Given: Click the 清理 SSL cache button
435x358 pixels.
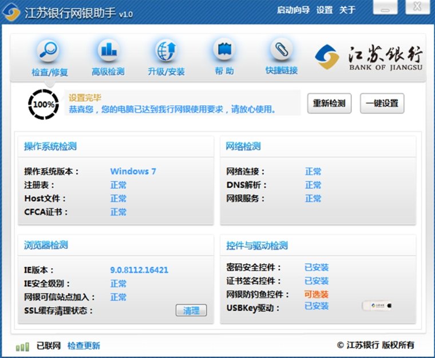Looking at the screenshot, I should (x=191, y=311).
